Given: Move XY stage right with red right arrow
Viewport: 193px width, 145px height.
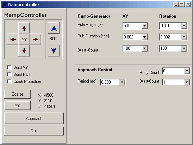Looking at the screenshot, I should 36,39.
